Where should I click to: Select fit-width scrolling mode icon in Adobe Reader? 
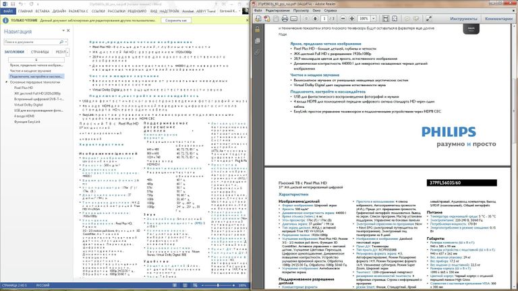386,19
